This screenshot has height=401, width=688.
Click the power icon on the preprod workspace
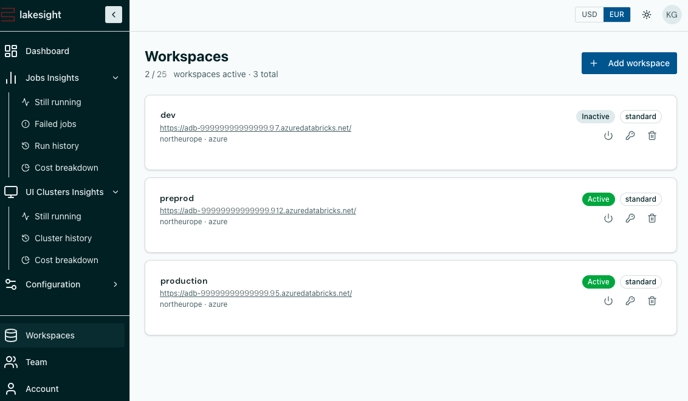[x=608, y=218]
